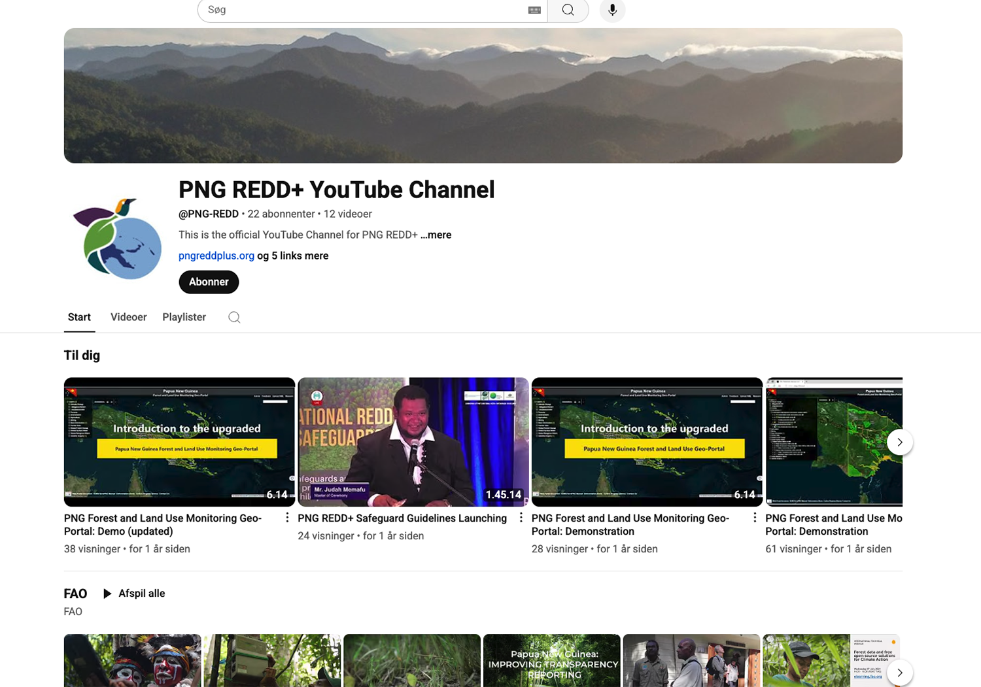Click the '12 videoer' count text

(347, 214)
